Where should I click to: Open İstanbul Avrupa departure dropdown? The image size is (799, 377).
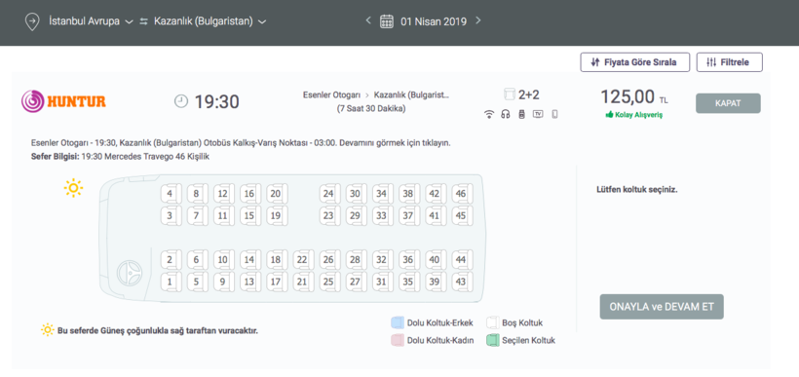91,21
